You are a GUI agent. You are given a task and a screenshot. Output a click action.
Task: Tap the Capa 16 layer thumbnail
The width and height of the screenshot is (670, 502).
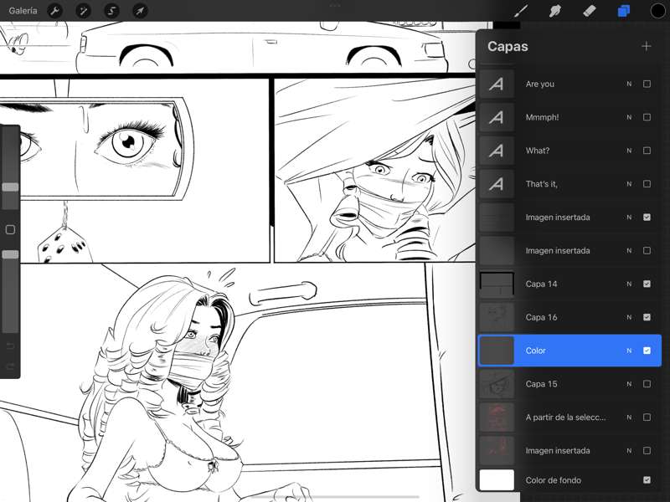point(497,317)
